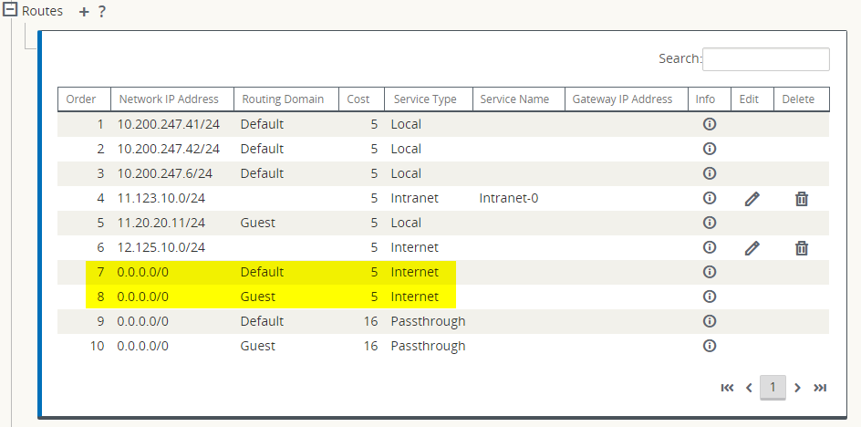861x427 pixels.
Task: Open Routes help question mark
Action: 101,12
